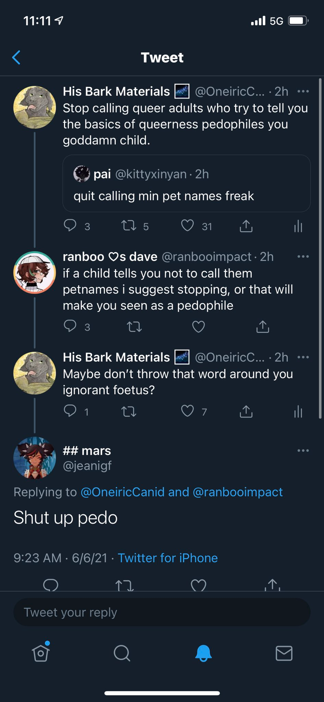Open more options on first His Bark Materials tweet
This screenshot has height=702, width=324.
(x=303, y=91)
